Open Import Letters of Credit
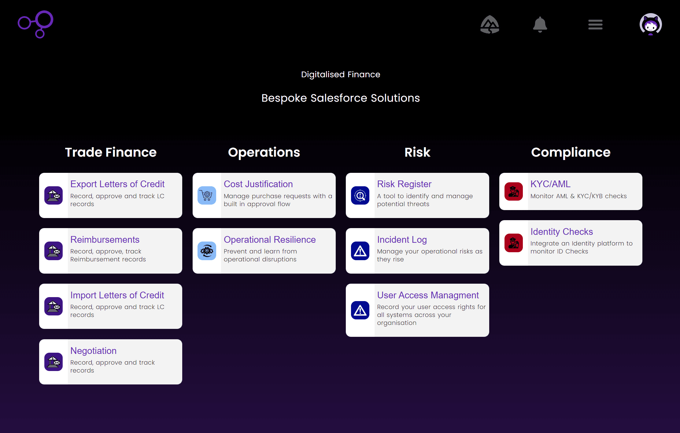 pos(117,295)
